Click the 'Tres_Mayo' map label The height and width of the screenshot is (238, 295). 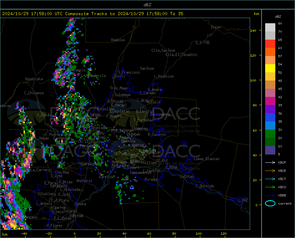tap(119, 88)
